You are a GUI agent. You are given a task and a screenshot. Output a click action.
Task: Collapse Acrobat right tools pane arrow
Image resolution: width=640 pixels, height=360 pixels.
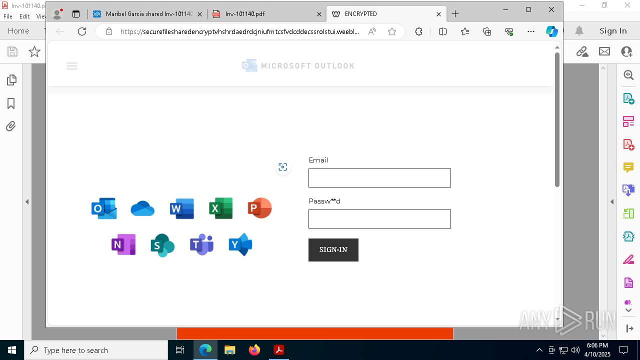tap(612, 201)
